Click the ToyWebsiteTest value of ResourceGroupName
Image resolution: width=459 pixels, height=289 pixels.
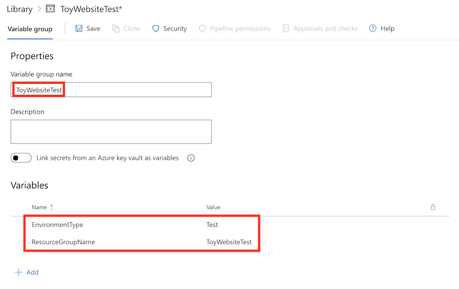click(x=229, y=242)
